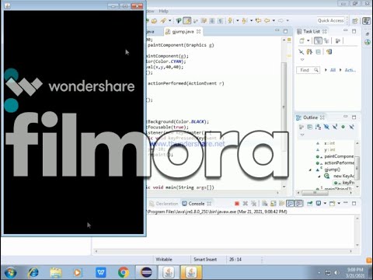Click Synchronize Changed icon in Task List
373x280 pixels.
329,52
